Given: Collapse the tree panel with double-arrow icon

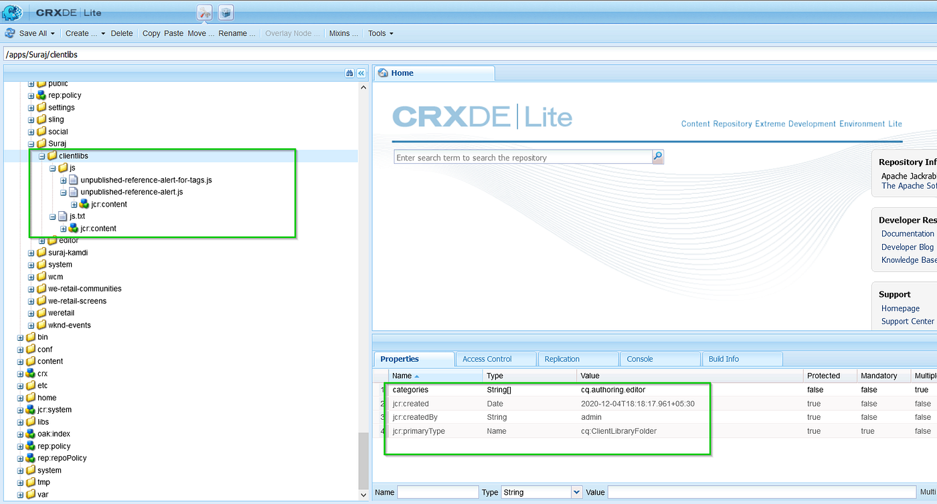Looking at the screenshot, I should click(x=361, y=73).
